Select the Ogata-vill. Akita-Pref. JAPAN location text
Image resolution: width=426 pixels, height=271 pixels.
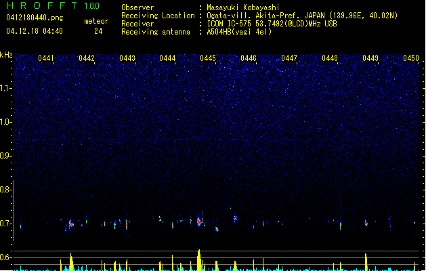pos(302,16)
